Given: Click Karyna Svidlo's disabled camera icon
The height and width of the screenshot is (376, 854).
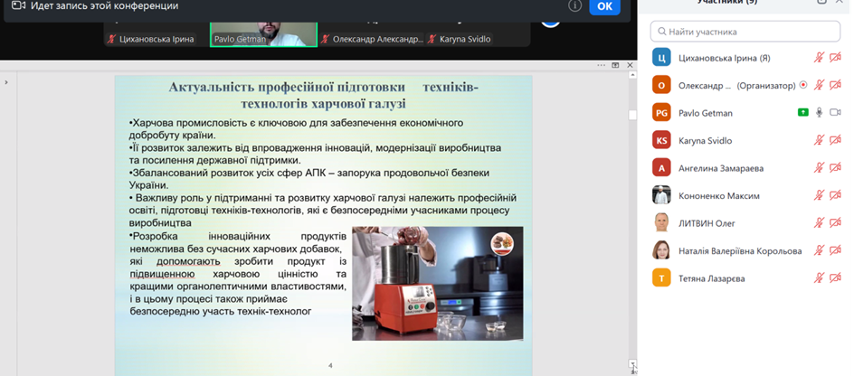Looking at the screenshot, I should coord(835,140).
